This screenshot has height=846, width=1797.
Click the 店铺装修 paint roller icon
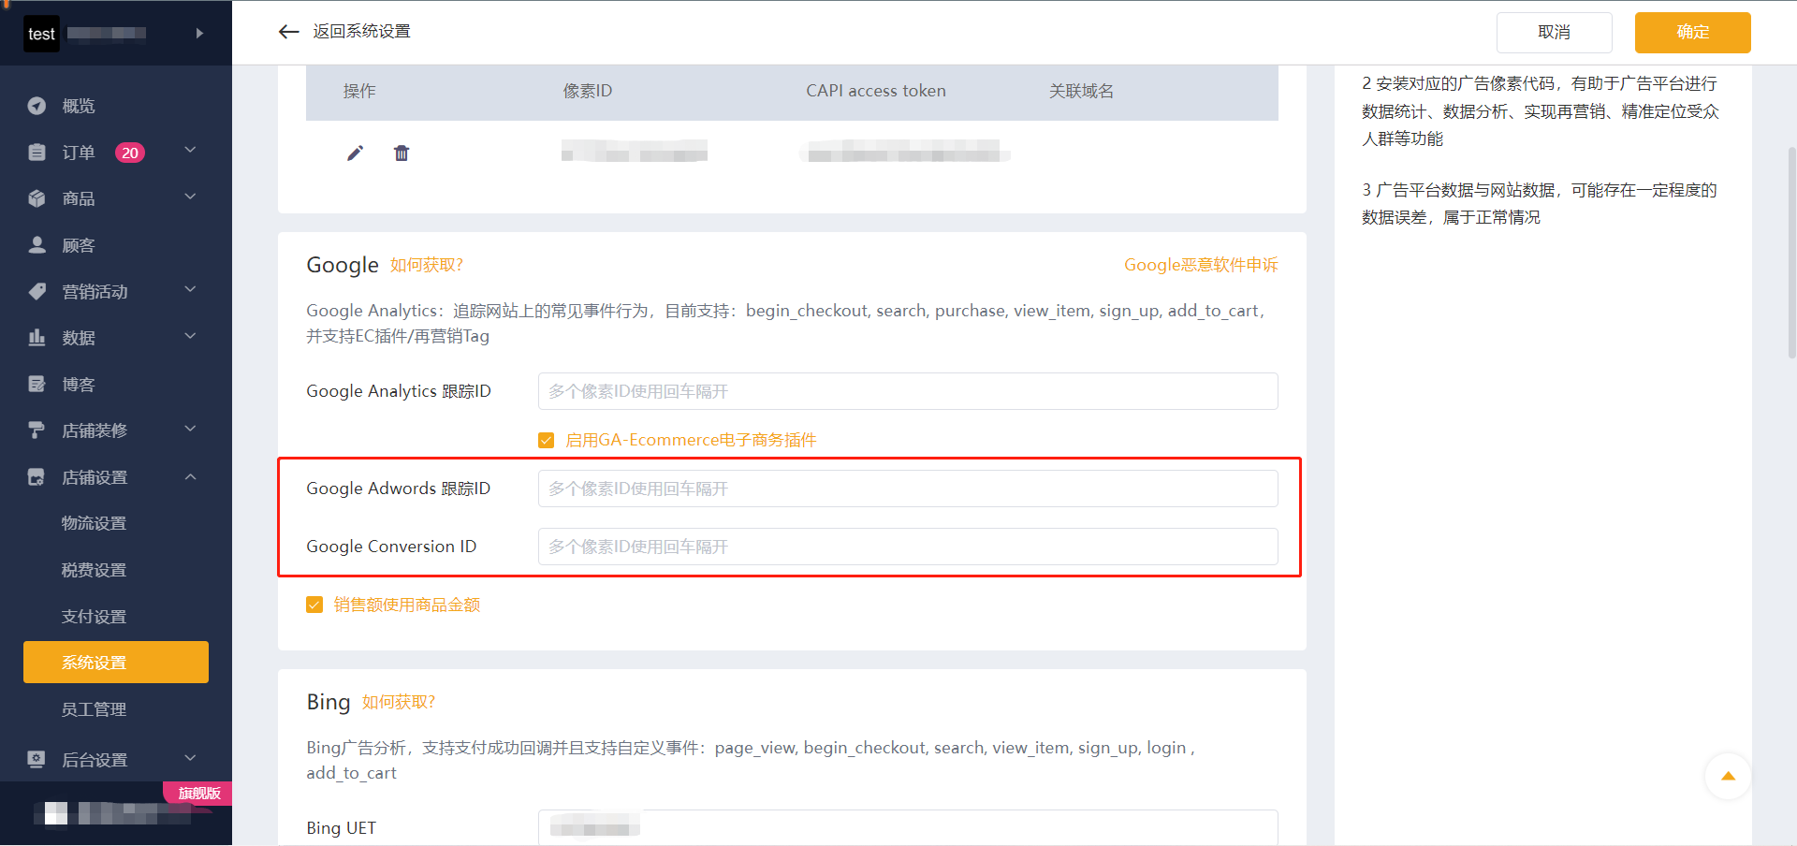click(37, 430)
